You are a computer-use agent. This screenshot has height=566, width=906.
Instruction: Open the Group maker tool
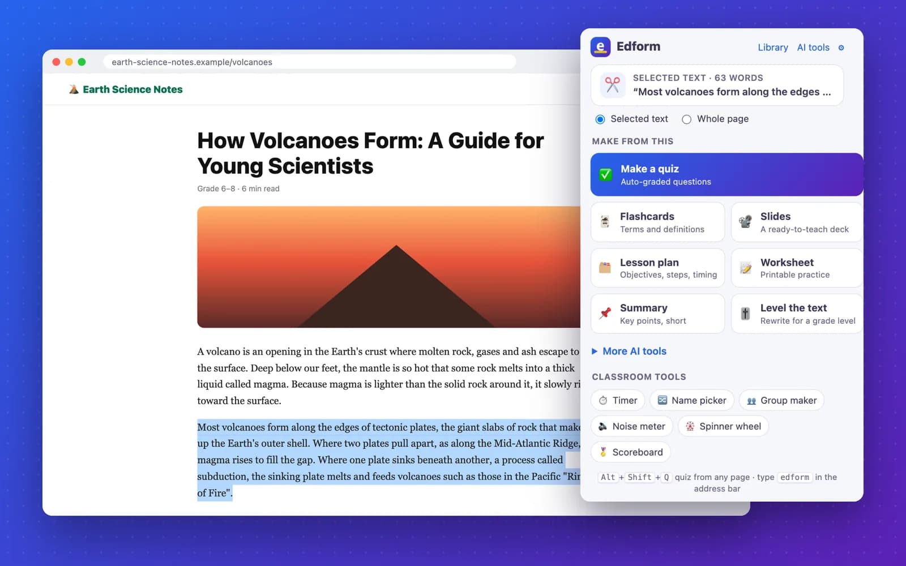781,400
